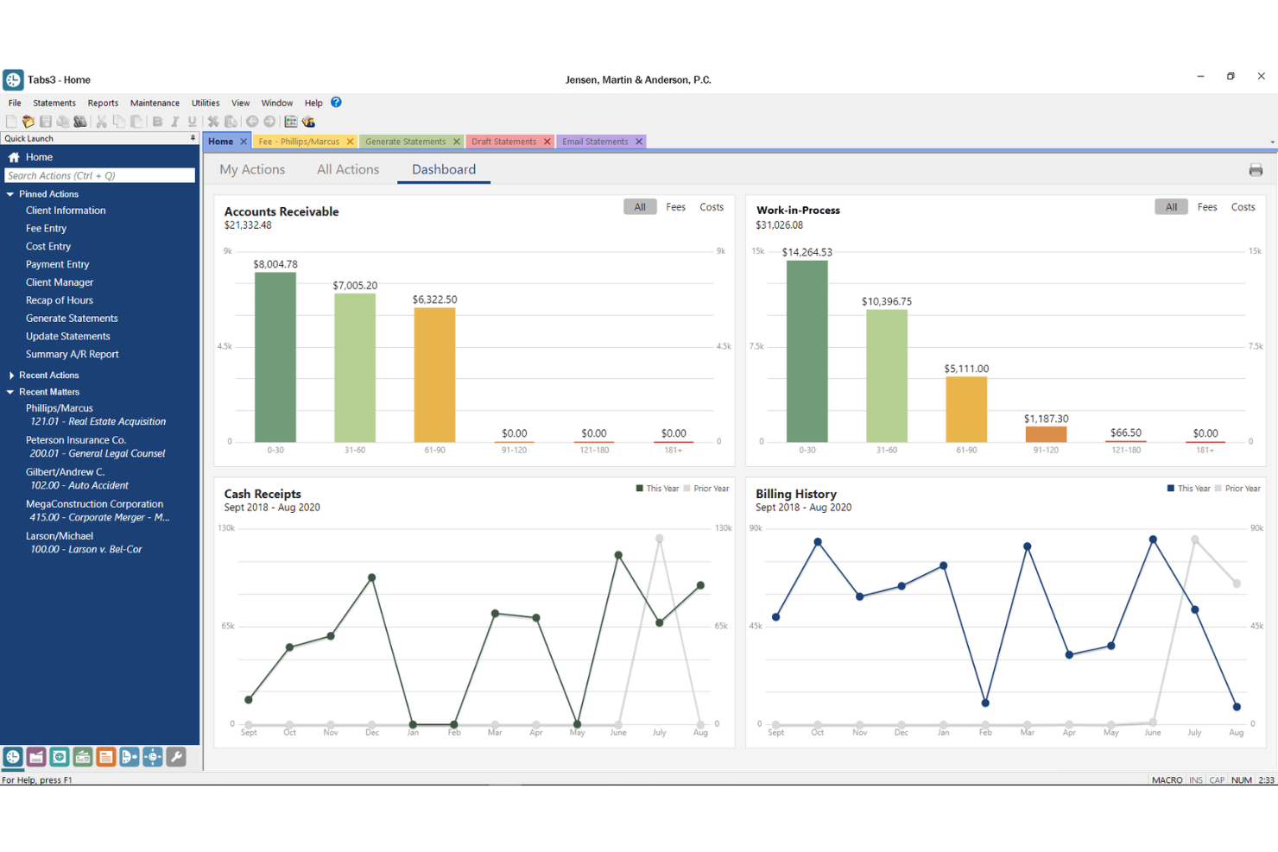Click the teal safe icon in bottom bar

pos(60,757)
